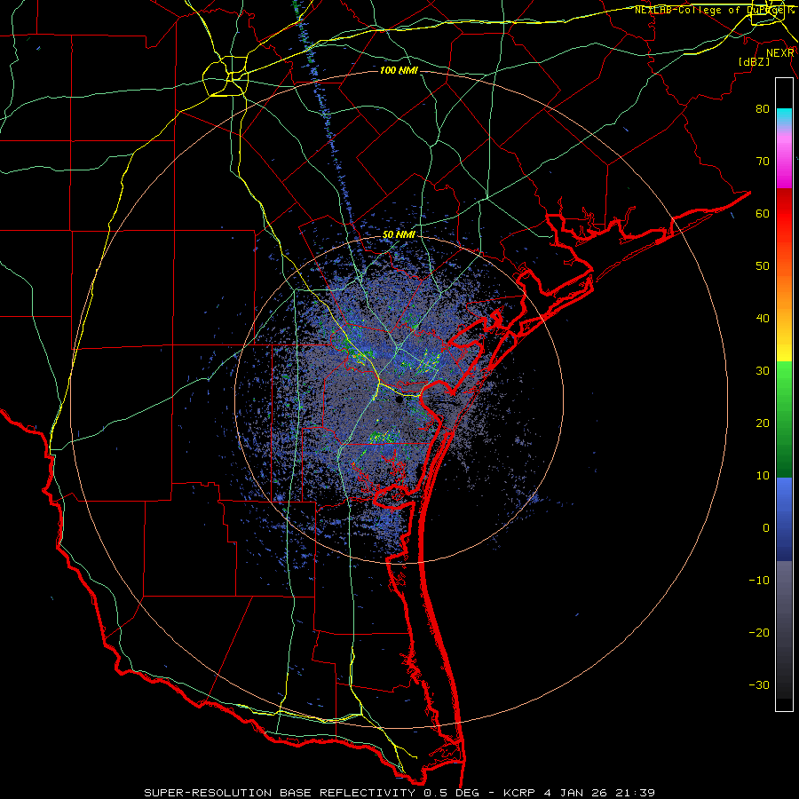Viewport: 799px width, 799px height.
Task: Click the green segment of the color bar
Action: 784,419
